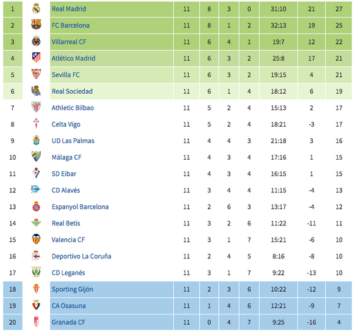This screenshot has width=355, height=332.
Task: Click the Granada CF crest icon
Action: coord(36,322)
